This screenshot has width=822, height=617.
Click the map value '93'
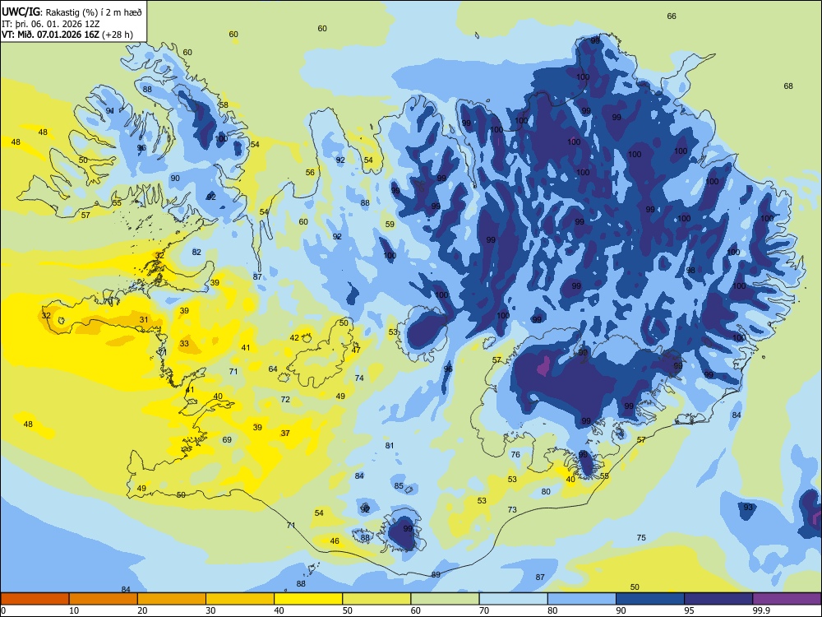(748, 508)
